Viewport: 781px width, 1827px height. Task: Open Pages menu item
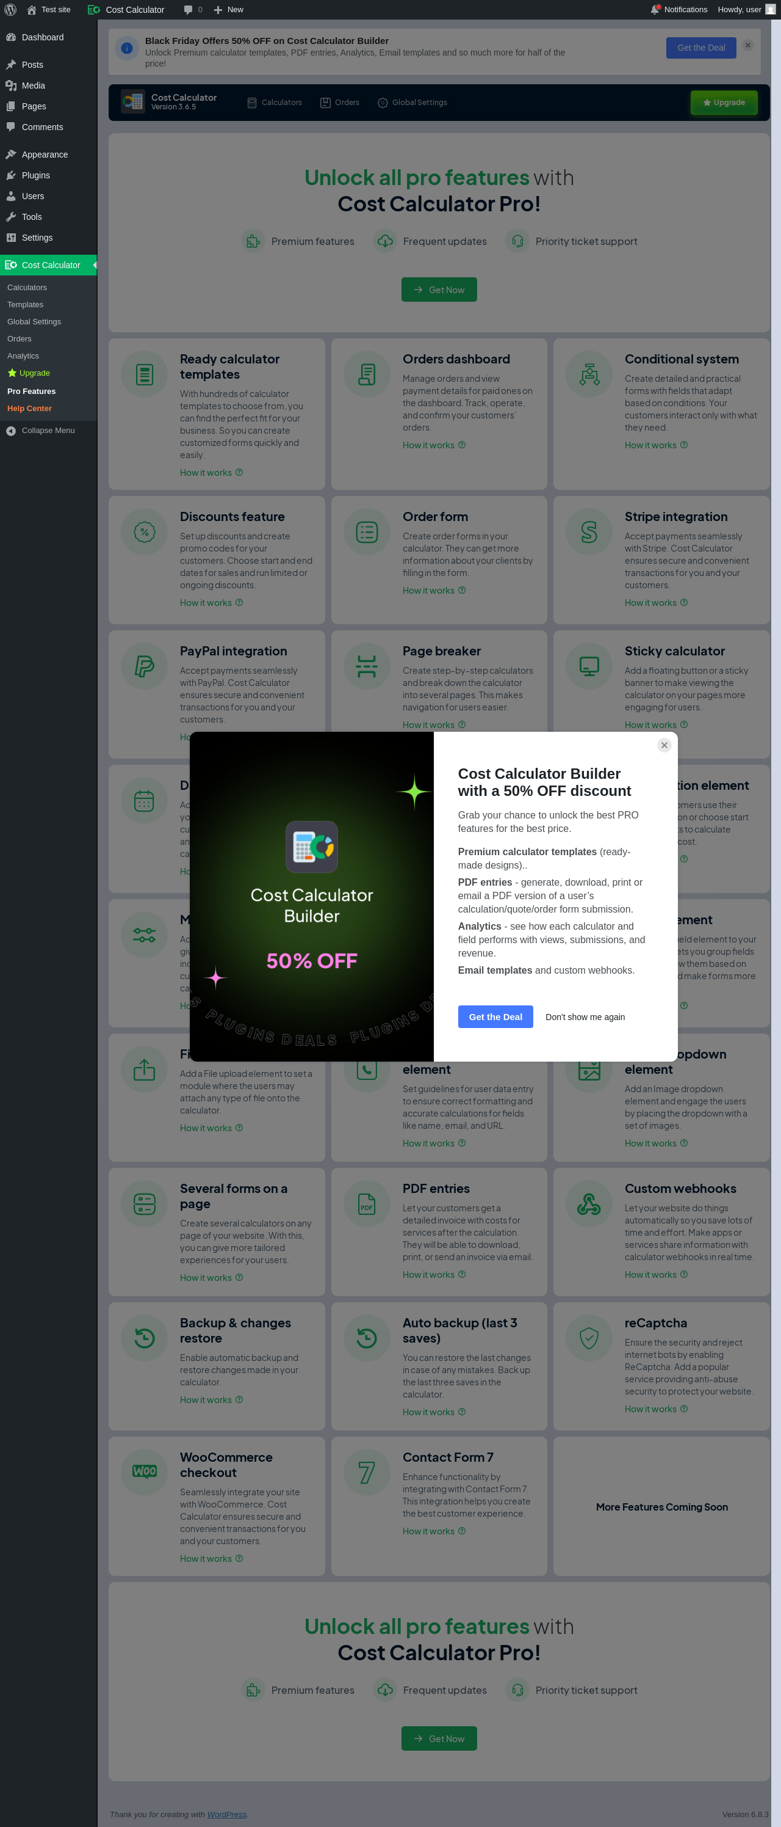point(48,106)
